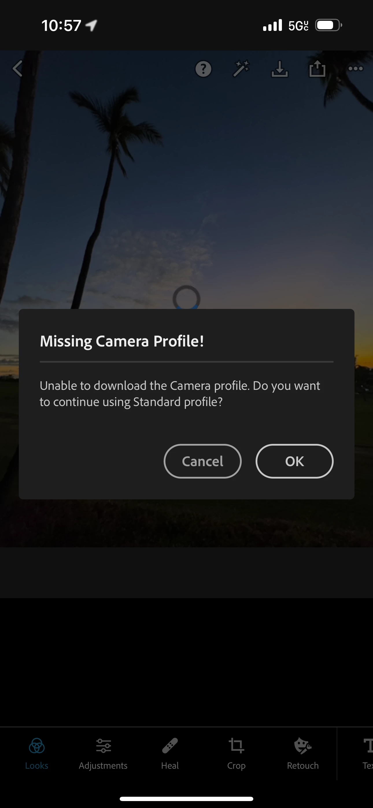Select the Looks tool
373x808 pixels.
37,753
